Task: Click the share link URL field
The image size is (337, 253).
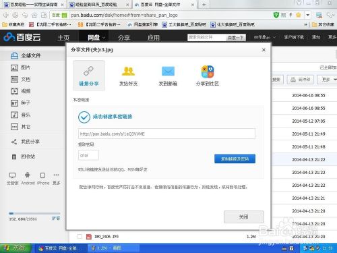Action: coord(166,134)
